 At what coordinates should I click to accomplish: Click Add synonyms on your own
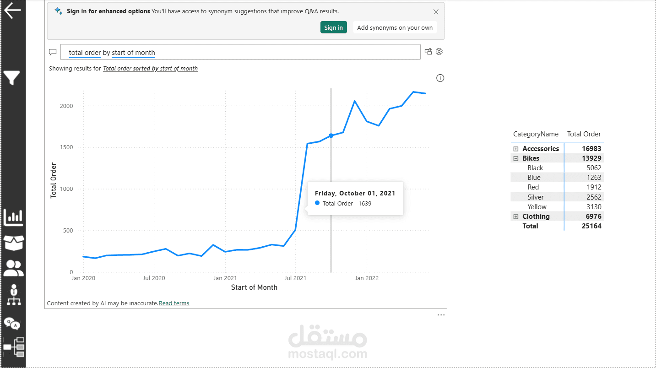395,27
